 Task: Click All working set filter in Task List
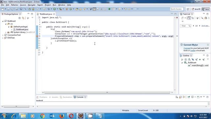pyautogui.click(x=196, y=26)
